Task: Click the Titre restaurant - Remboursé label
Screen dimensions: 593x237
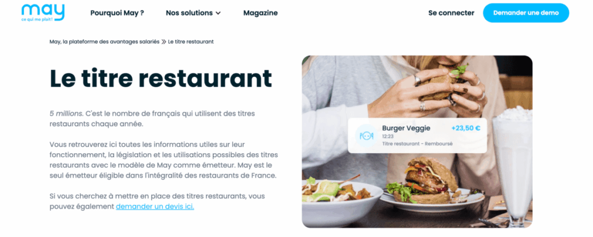Action: (417, 144)
